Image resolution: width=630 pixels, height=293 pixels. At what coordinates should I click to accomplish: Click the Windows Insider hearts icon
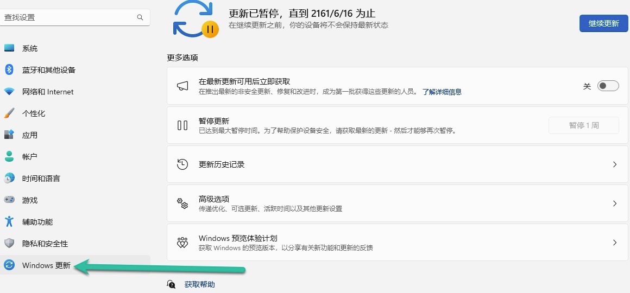182,243
